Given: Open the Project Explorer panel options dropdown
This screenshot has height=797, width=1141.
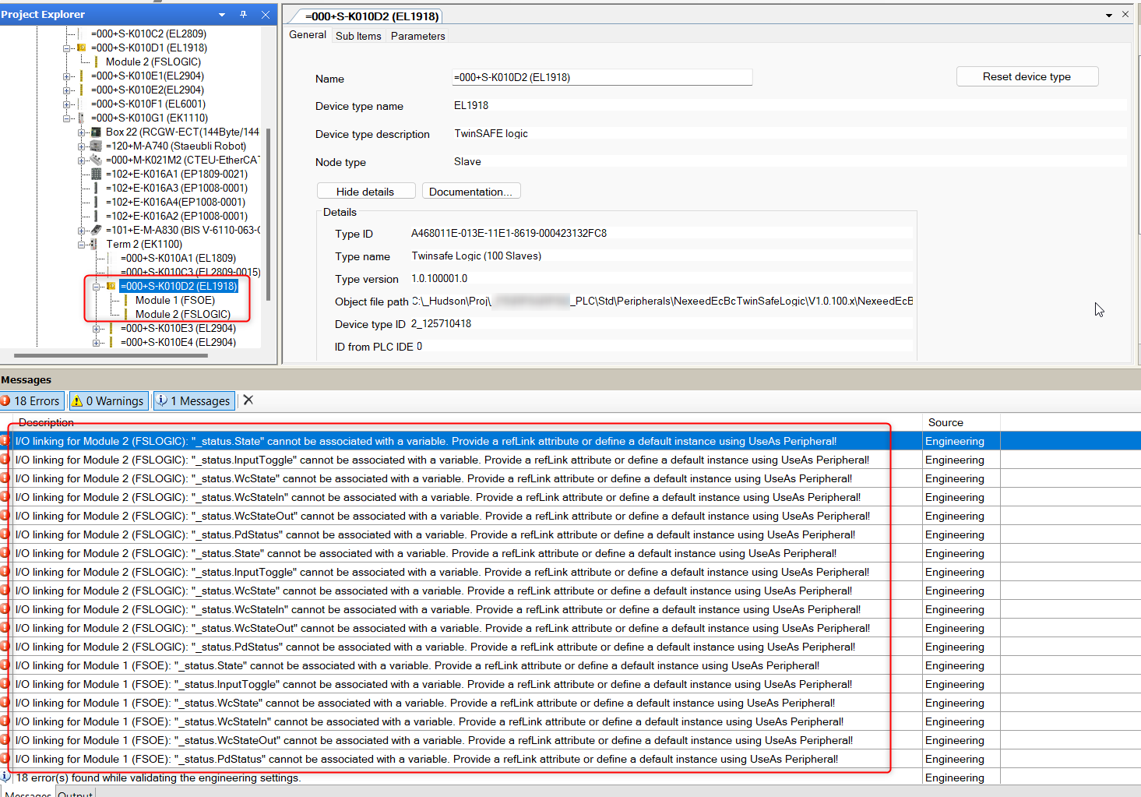Looking at the screenshot, I should click(x=222, y=14).
